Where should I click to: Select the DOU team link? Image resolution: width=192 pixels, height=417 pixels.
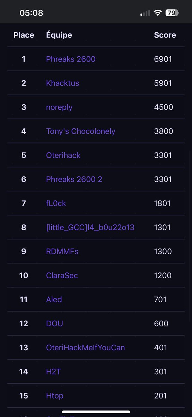click(x=54, y=324)
